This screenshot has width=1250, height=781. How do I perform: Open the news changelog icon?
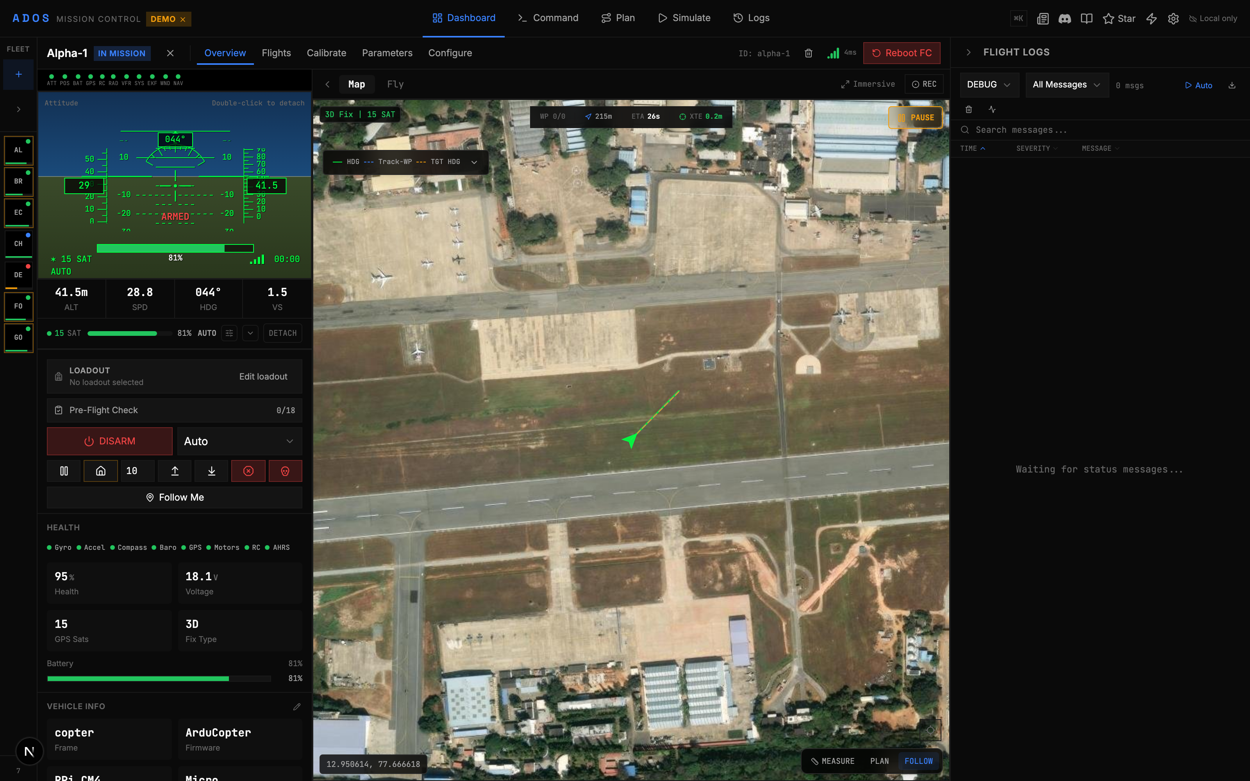(1043, 19)
